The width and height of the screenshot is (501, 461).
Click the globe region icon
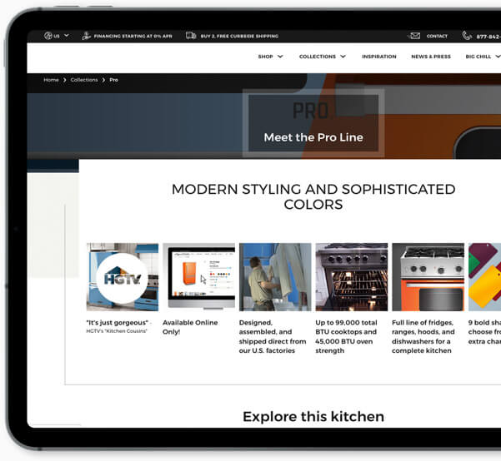point(48,36)
